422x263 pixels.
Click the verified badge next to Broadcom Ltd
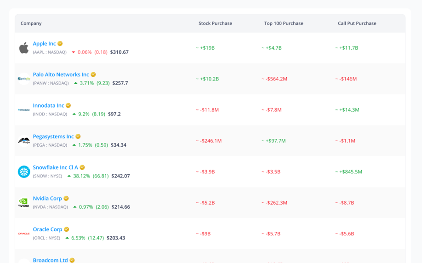pos(72,260)
